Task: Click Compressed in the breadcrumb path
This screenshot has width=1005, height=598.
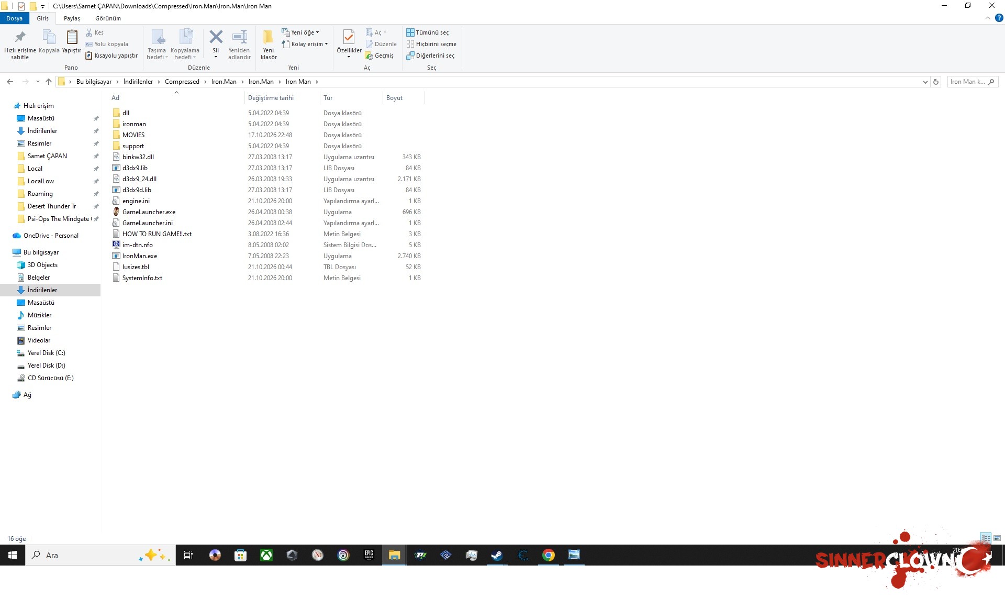Action: point(182,82)
